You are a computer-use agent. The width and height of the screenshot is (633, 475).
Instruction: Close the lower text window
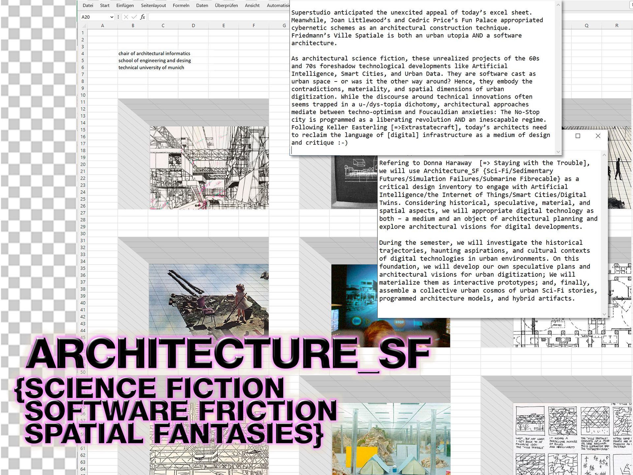tap(598, 136)
